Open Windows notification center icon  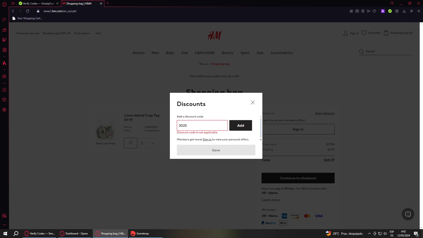tap(416, 233)
